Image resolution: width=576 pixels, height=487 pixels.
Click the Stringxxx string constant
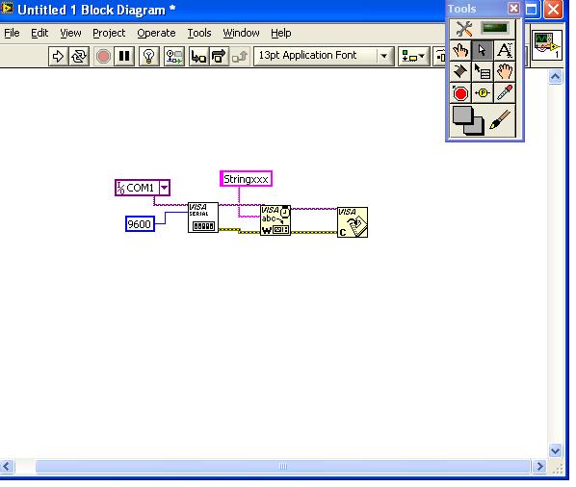point(246,179)
